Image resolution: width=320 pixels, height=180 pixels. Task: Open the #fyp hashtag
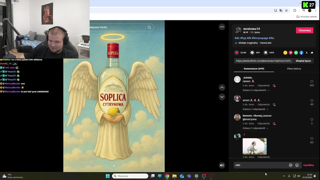[243, 38]
